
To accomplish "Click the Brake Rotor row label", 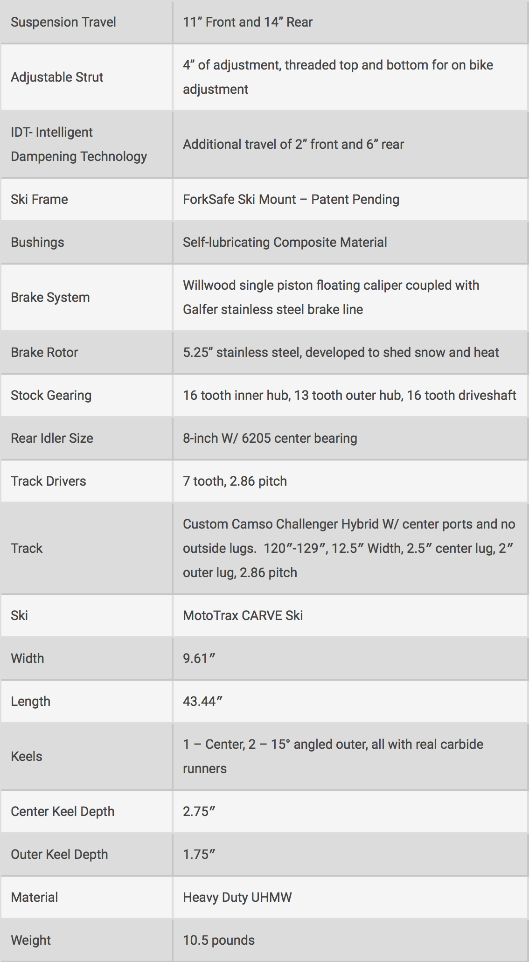I will (44, 352).
